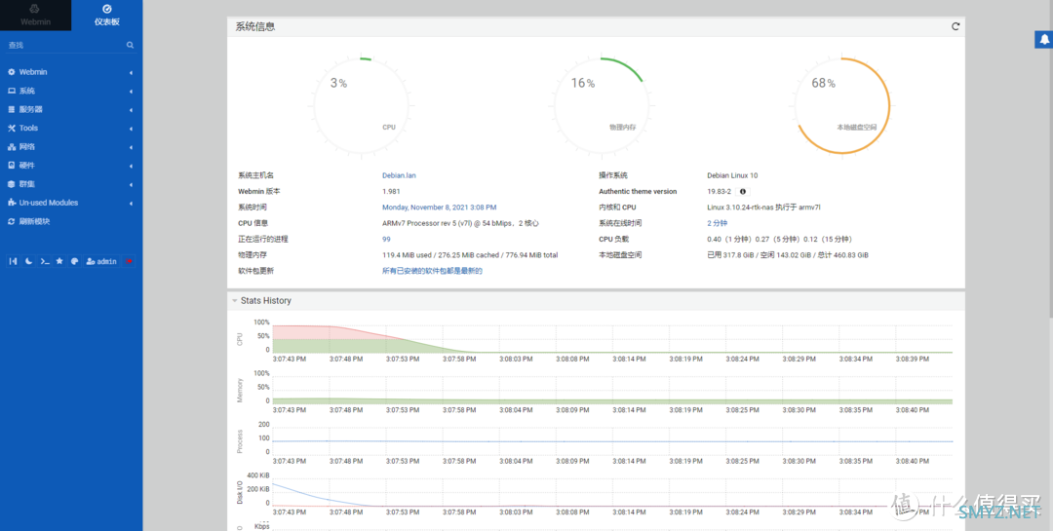Viewport: 1053px width, 531px height.
Task: Open the command shell terminal icon
Action: (x=44, y=261)
